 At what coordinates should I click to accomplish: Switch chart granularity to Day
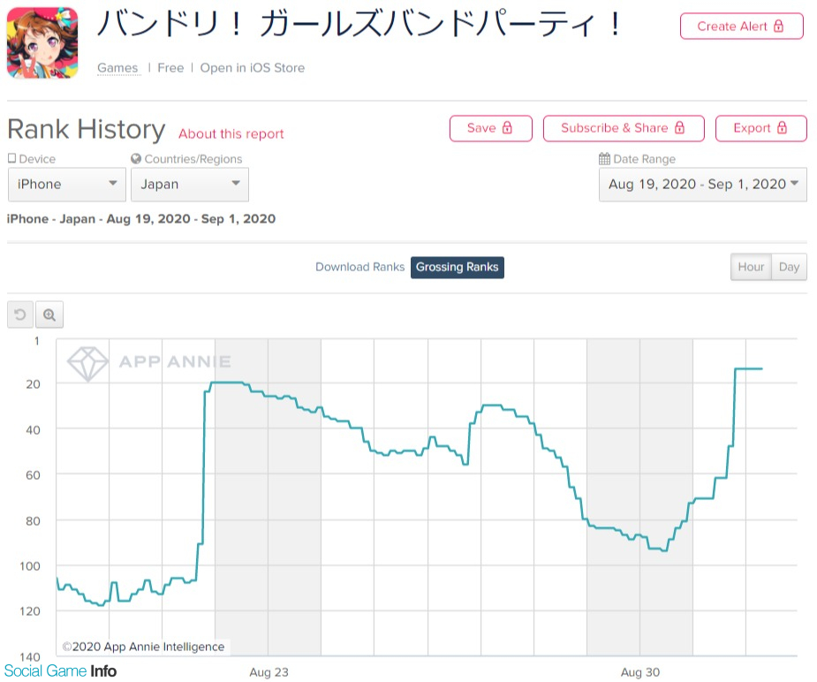[789, 267]
